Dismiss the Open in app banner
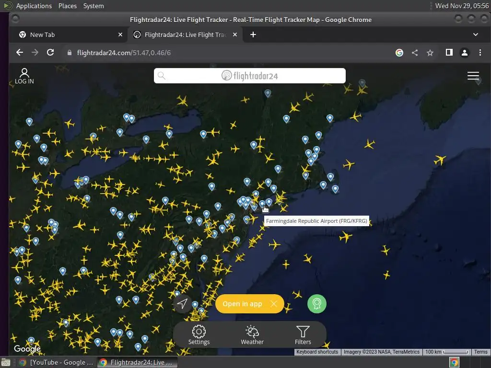The image size is (491, 368). [274, 304]
